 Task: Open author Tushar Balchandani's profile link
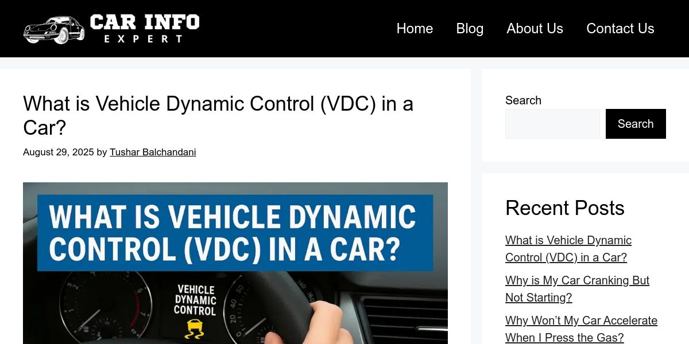[x=153, y=153]
